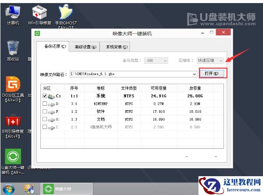This screenshot has height=195, width=263.
Task: Uncheck the C: partition checkbox
Action: pos(45,96)
